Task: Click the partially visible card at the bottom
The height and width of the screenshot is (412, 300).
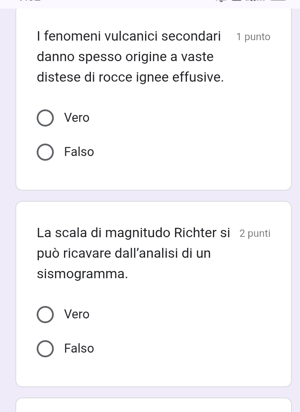Action: (x=154, y=405)
